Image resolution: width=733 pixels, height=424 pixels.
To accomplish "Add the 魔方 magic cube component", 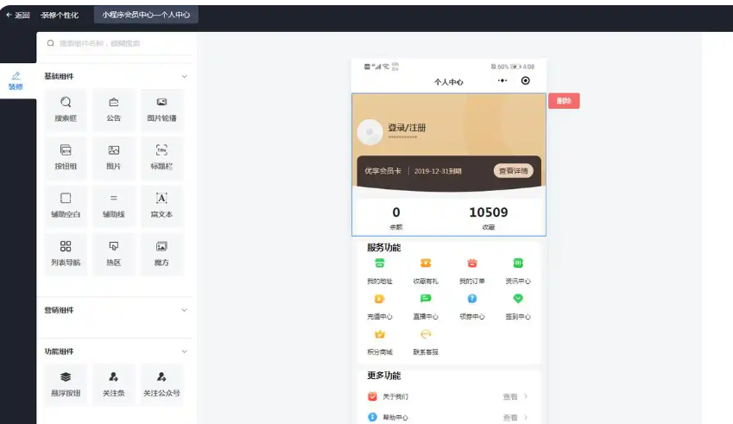I will 161,254.
